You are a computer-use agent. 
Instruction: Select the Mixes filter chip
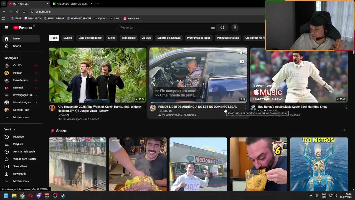tap(112, 38)
